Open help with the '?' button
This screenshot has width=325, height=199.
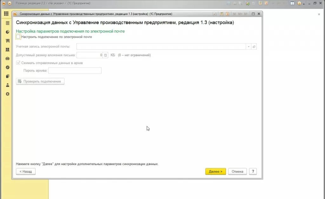[253, 171]
